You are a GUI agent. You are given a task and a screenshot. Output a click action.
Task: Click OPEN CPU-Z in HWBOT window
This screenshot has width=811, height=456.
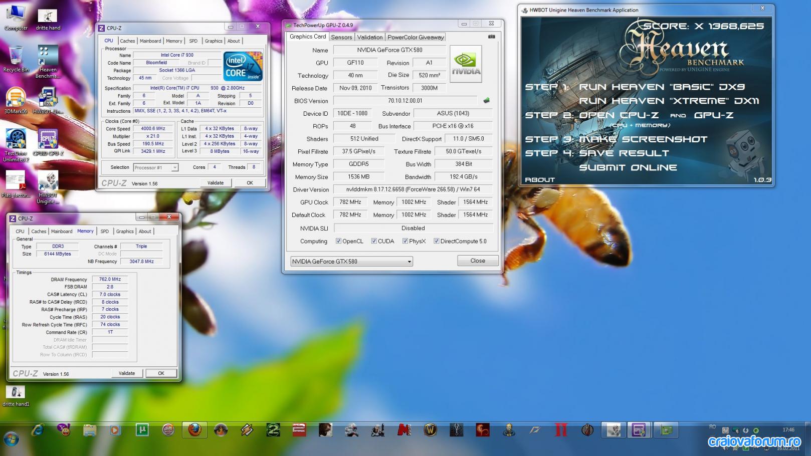click(619, 115)
